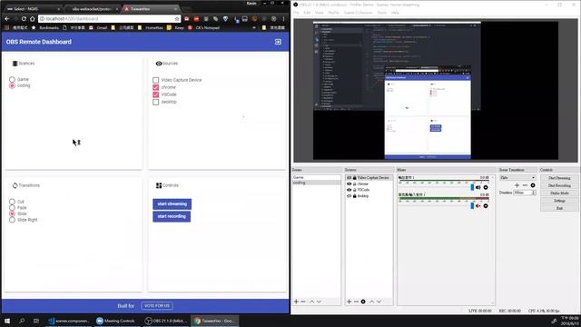Click the Studio Mode button in OBS
This screenshot has width=581, height=327.
coord(559,193)
